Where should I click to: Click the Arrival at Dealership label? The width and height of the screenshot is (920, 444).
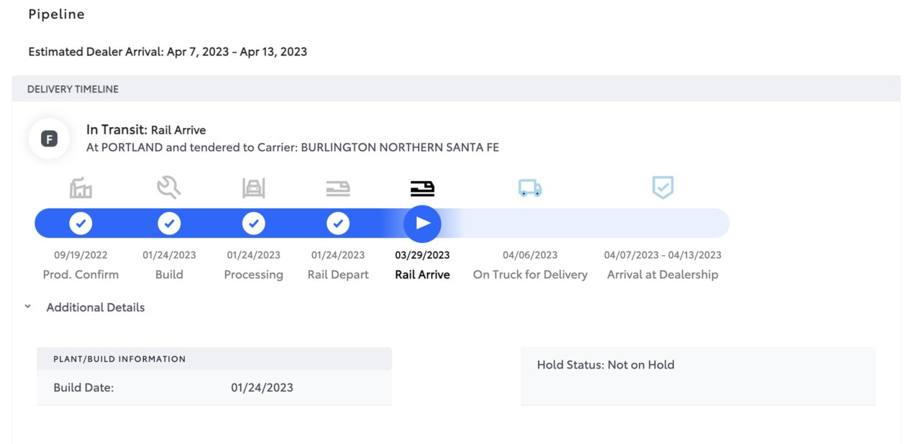pyautogui.click(x=662, y=274)
